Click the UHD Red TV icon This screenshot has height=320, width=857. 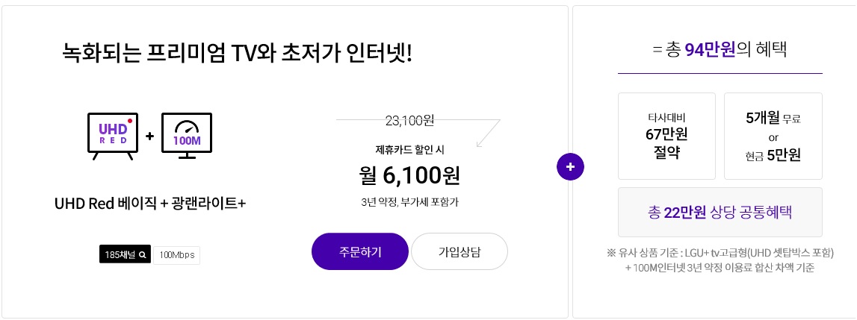click(113, 136)
